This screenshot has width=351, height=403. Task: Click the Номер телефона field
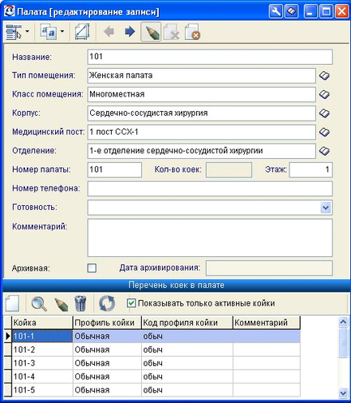(x=210, y=188)
